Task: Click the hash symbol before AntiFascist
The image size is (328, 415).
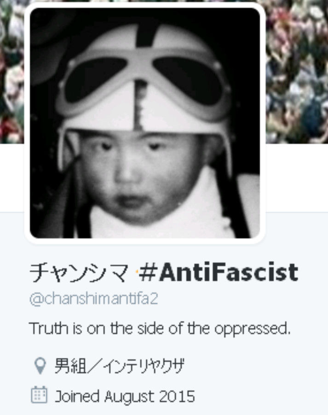Action: (x=148, y=272)
